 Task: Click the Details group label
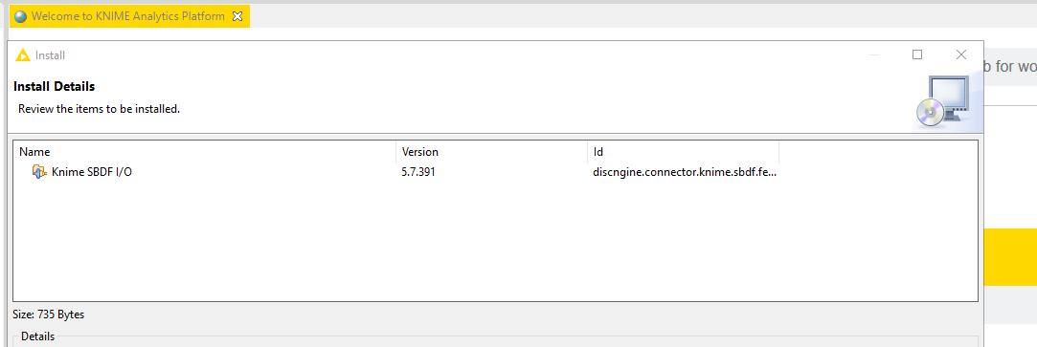point(37,336)
